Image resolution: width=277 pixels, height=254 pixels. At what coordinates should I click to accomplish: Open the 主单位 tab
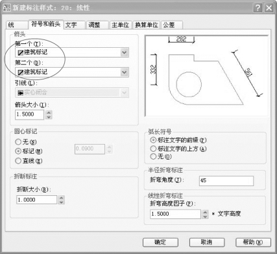[x=120, y=25]
